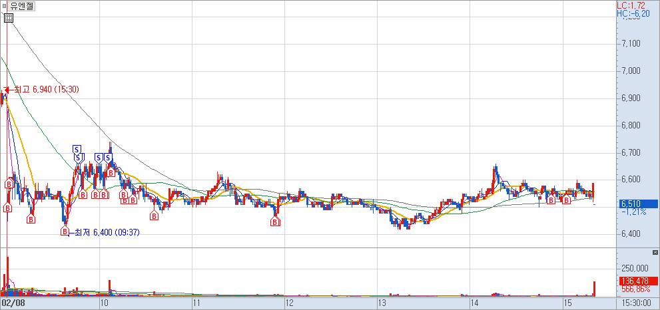Click the 13 o'clock time axis label
This screenshot has width=660, height=310.
pyautogui.click(x=382, y=303)
